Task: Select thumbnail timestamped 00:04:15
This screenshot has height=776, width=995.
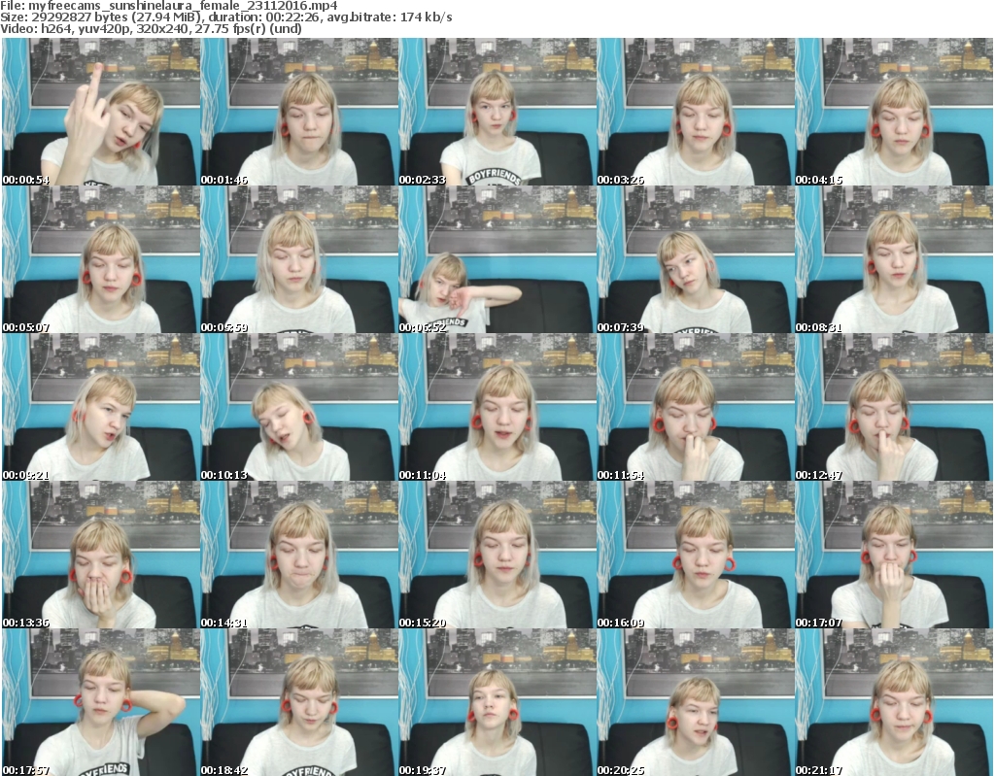Action: [x=894, y=112]
